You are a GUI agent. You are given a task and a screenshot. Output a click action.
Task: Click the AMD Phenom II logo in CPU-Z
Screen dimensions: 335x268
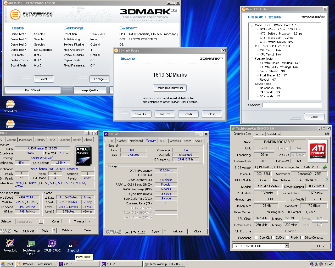[83, 156]
